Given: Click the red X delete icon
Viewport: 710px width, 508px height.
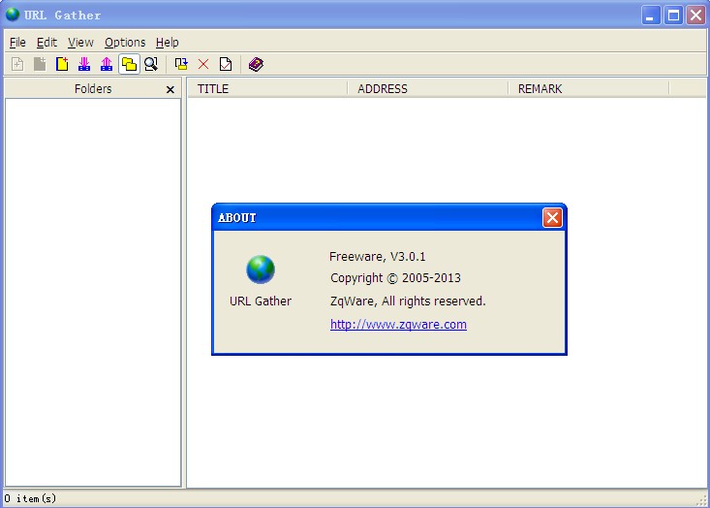Looking at the screenshot, I should click(203, 64).
